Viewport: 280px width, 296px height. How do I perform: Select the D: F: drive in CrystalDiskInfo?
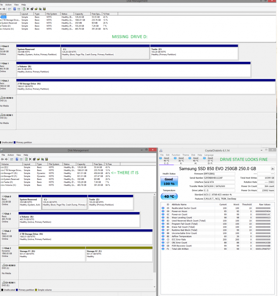210,161
